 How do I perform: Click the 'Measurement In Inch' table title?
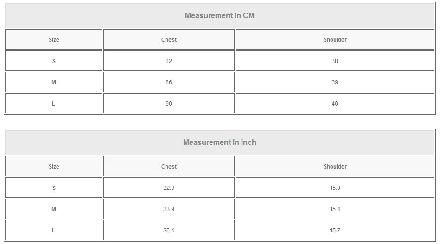pos(220,142)
